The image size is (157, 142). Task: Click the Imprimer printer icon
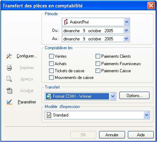click(9, 68)
